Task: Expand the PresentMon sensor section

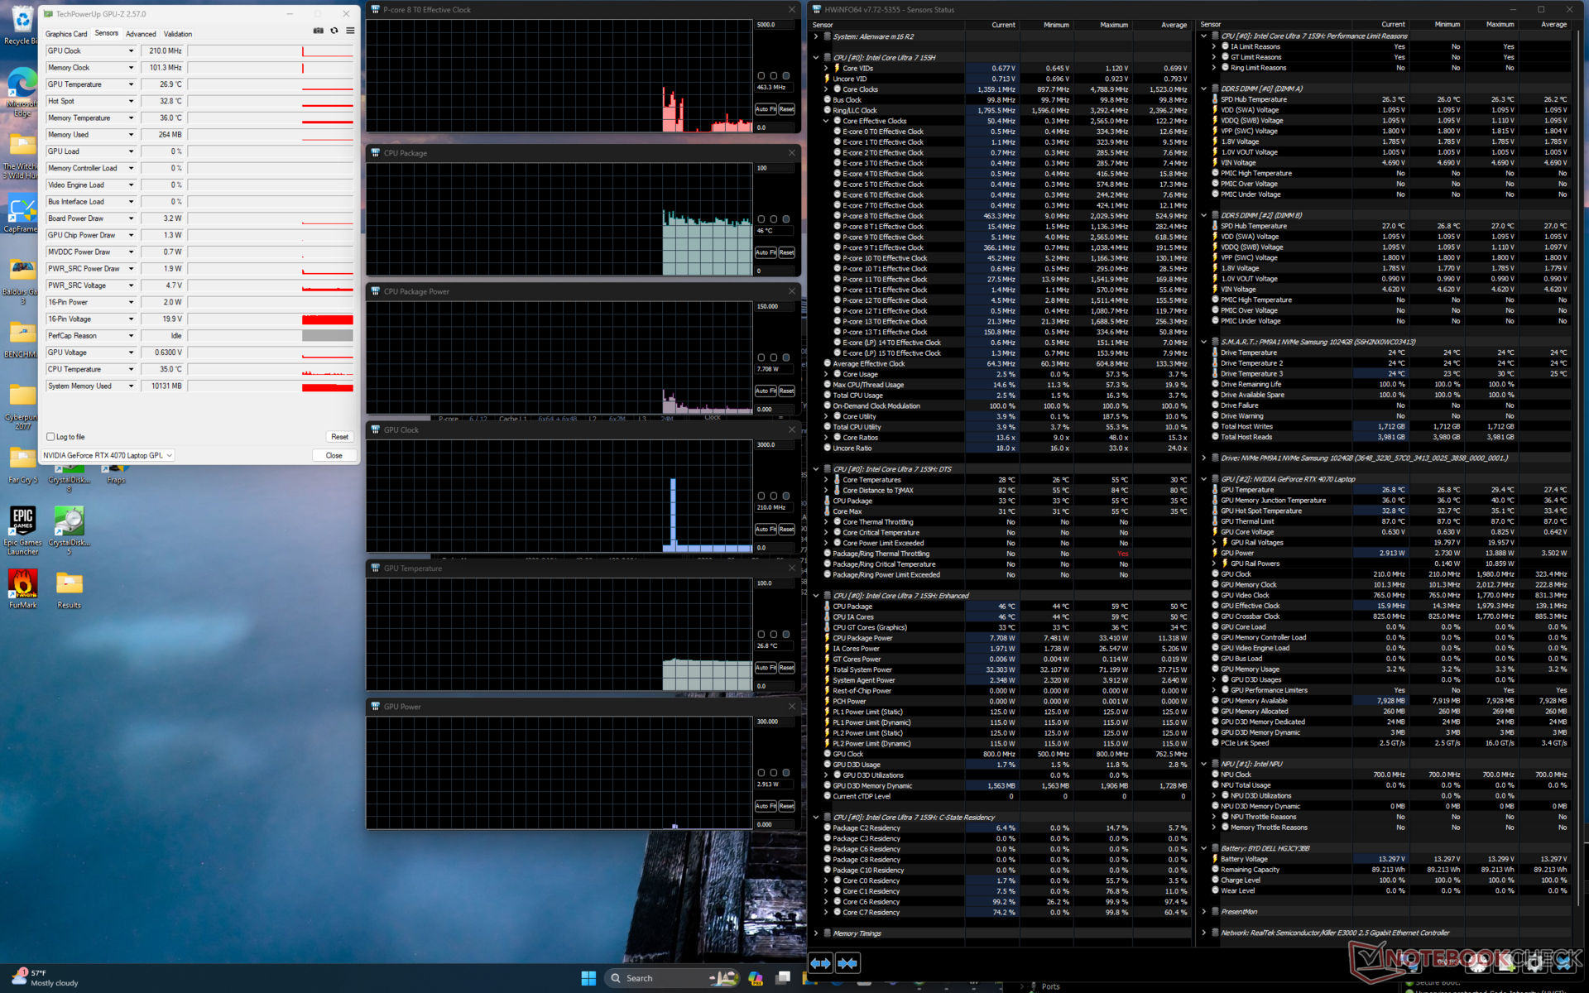Action: [1204, 912]
